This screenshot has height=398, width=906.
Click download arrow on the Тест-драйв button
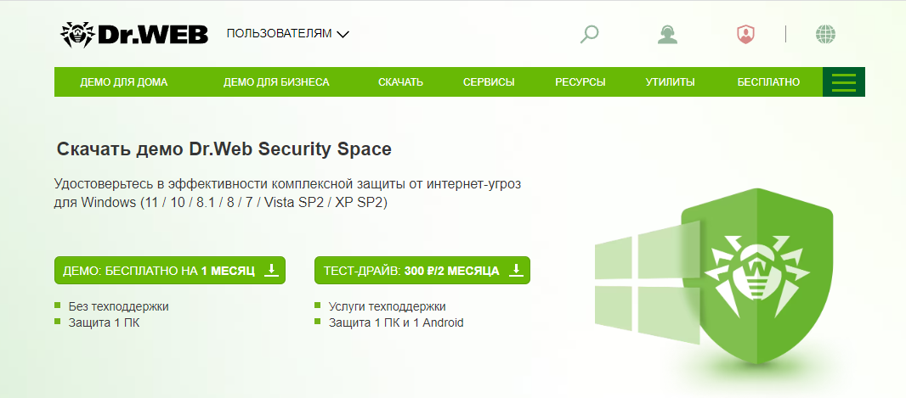[515, 270]
